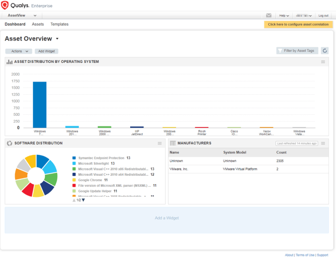
Task: Click the table list icon beside Manufacturers title
Action: pos(173,143)
